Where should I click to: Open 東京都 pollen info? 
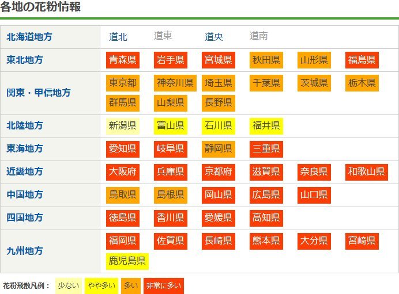[122, 83]
